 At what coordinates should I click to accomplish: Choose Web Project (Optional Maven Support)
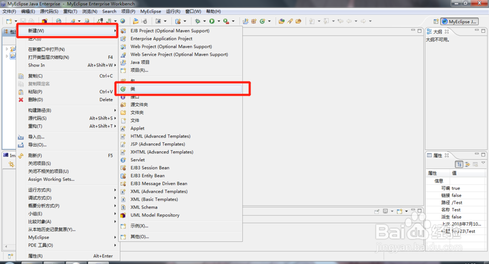coord(181,47)
